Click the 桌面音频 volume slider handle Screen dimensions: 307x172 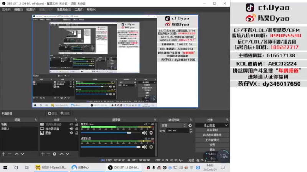tap(139, 147)
